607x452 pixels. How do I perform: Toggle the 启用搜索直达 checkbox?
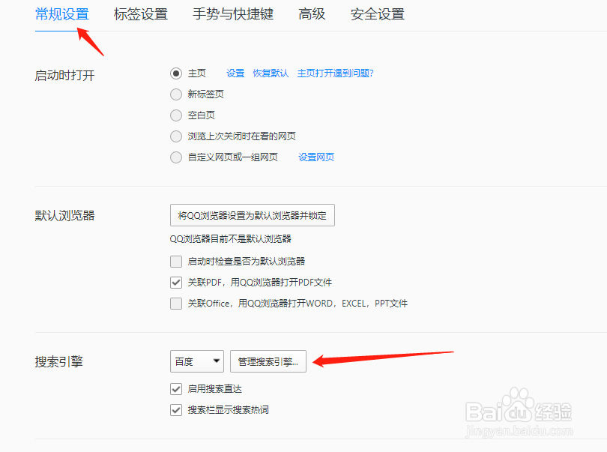[176, 388]
